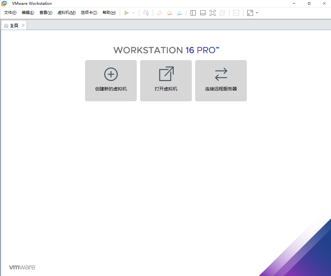Enter full screen mode icon

(213, 13)
